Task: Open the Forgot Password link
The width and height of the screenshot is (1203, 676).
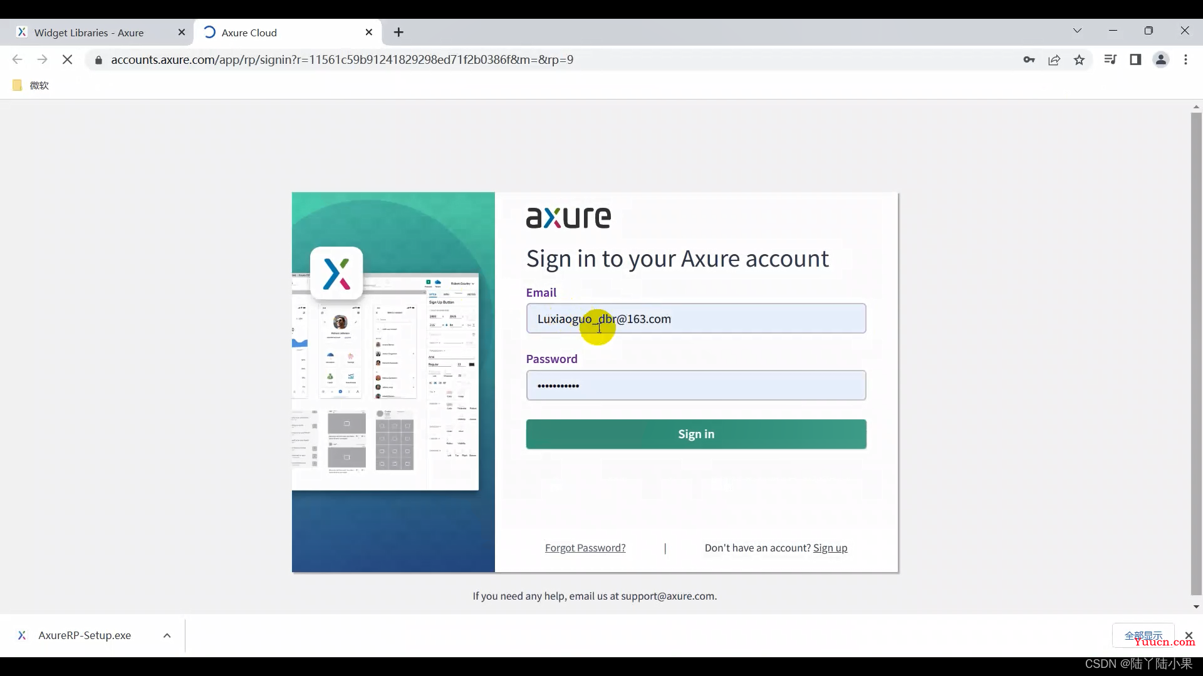Action: pyautogui.click(x=585, y=548)
